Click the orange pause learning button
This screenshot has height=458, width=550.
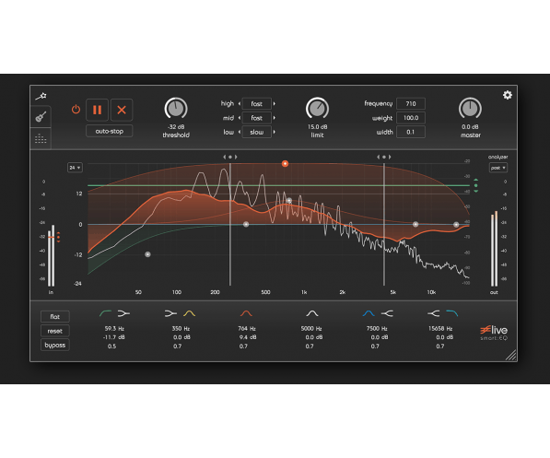coord(97,110)
